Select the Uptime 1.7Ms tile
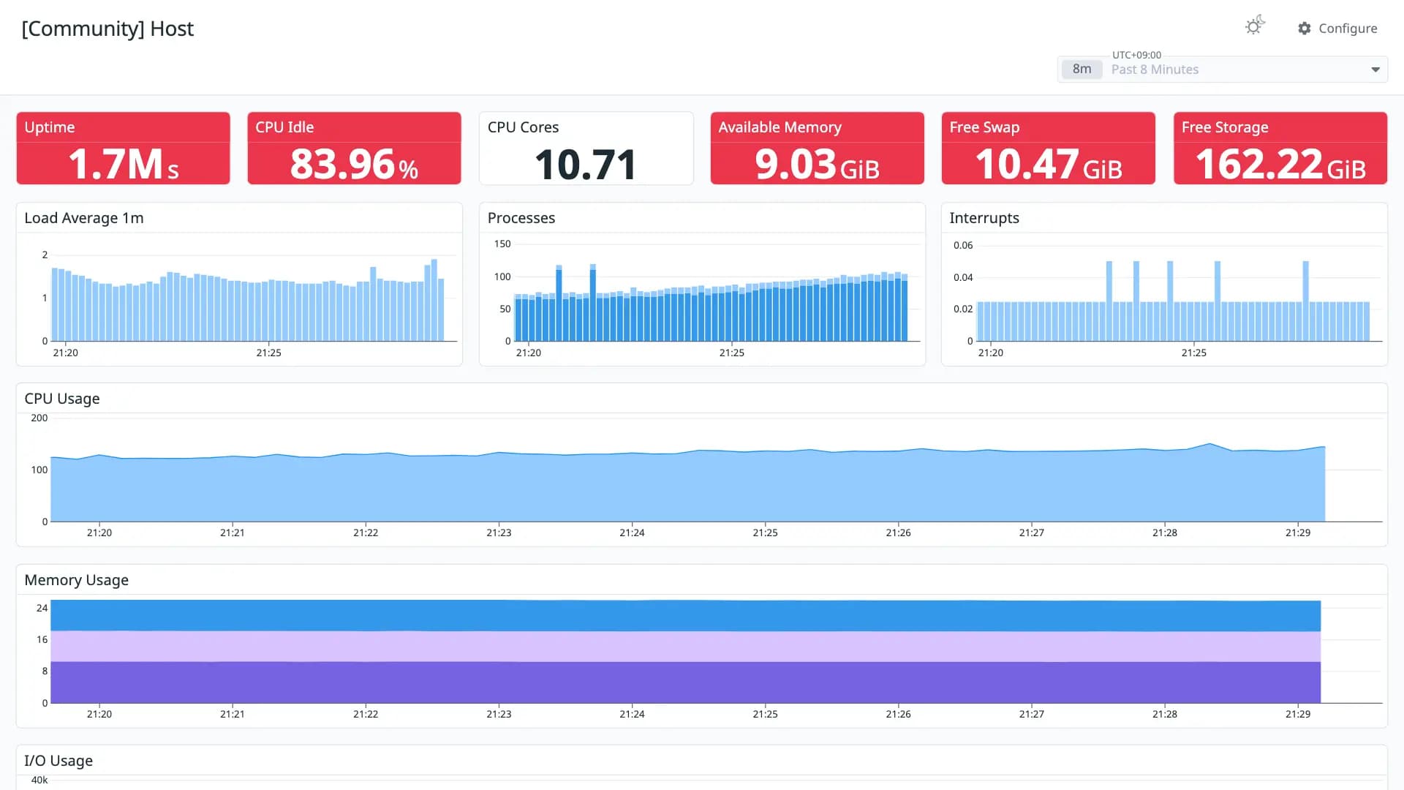Viewport: 1404px width, 790px height. (123, 148)
